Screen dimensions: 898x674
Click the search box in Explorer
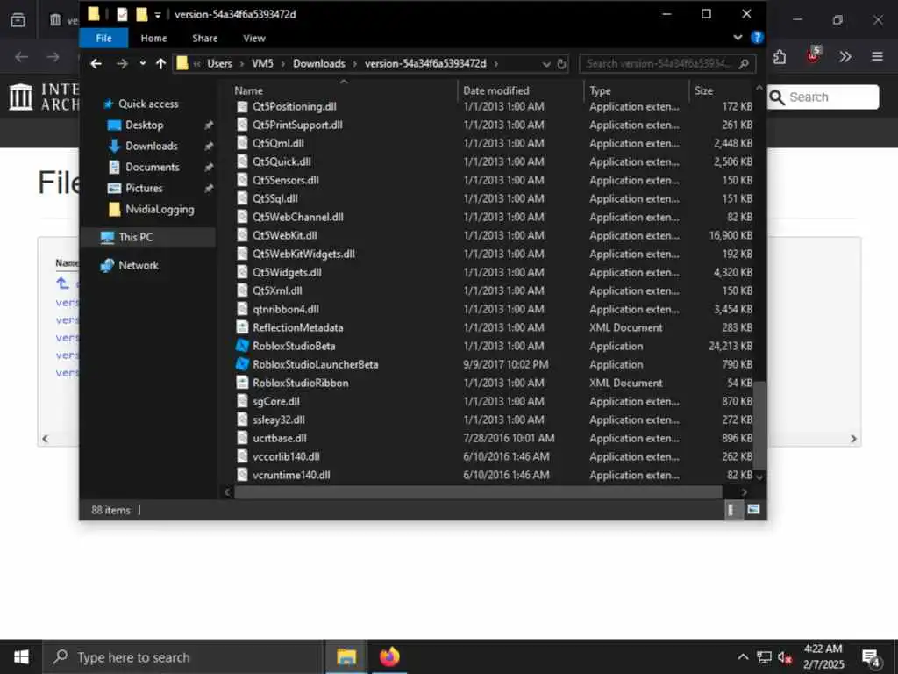(x=667, y=63)
